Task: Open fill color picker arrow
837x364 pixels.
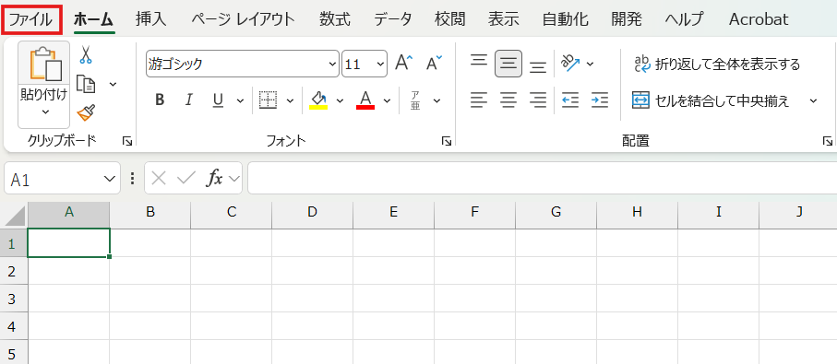Action: click(x=340, y=100)
